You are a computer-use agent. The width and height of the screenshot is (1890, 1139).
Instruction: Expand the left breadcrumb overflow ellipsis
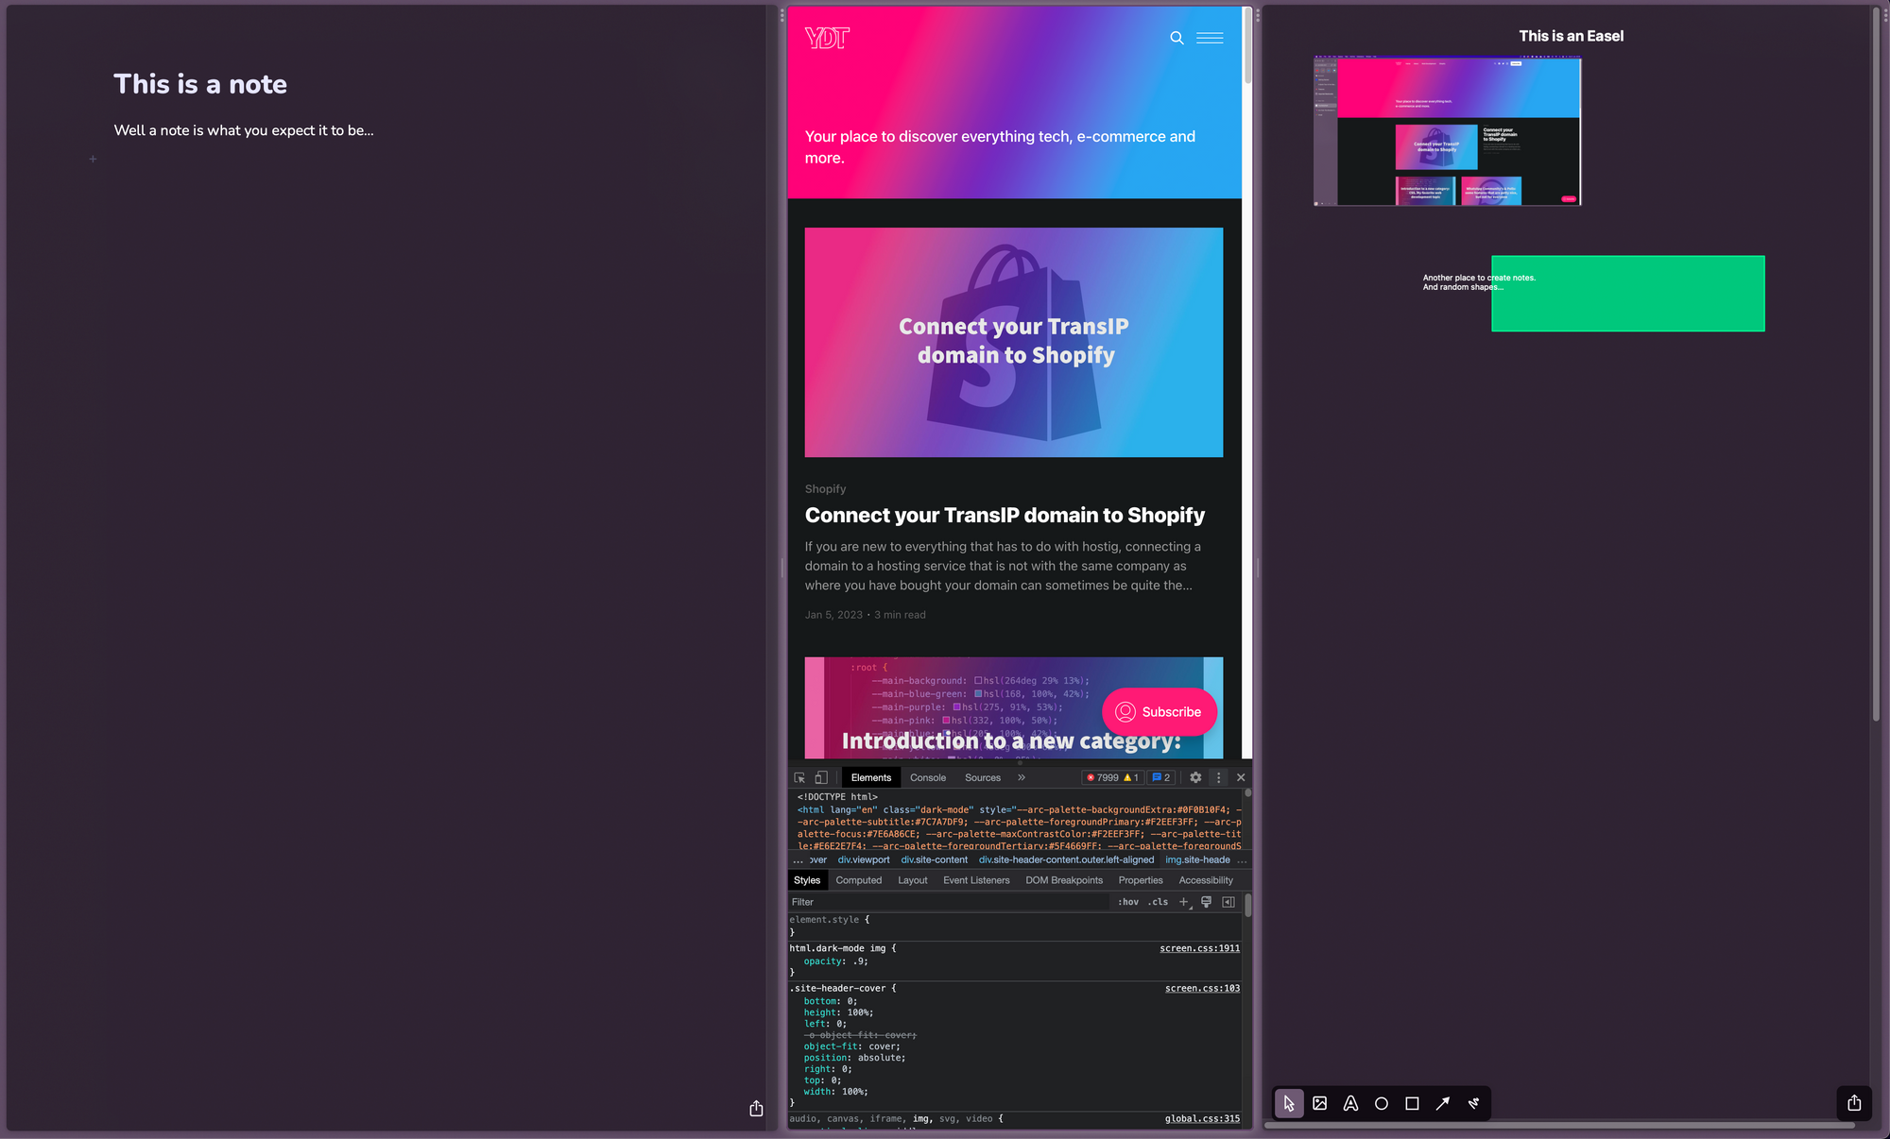point(798,859)
